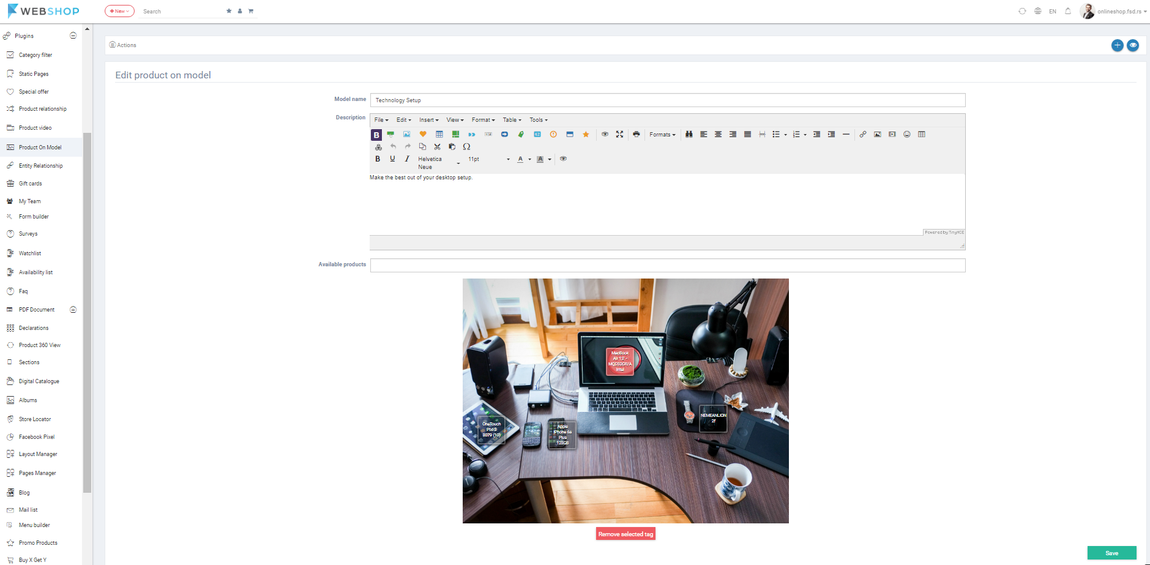Open the Table menu in editor
Image resolution: width=1150 pixels, height=565 pixels.
point(512,120)
